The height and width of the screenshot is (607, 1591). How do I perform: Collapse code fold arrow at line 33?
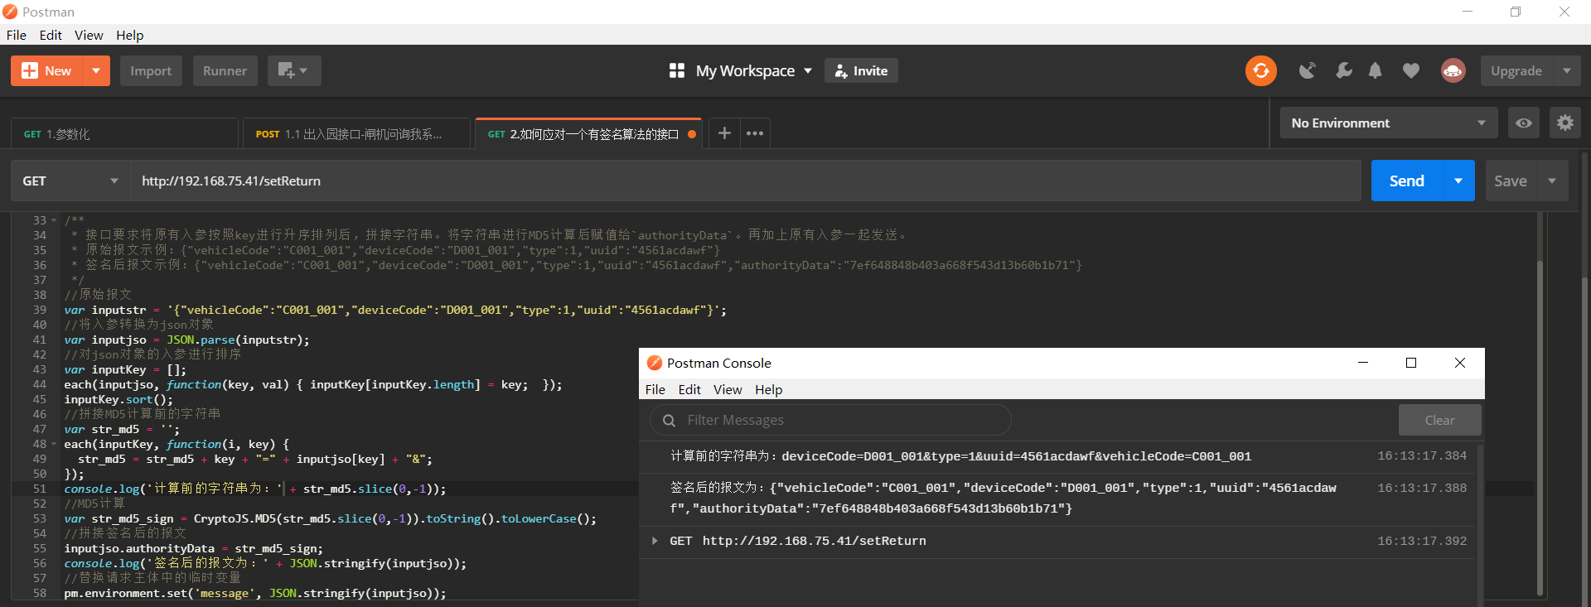click(x=54, y=221)
